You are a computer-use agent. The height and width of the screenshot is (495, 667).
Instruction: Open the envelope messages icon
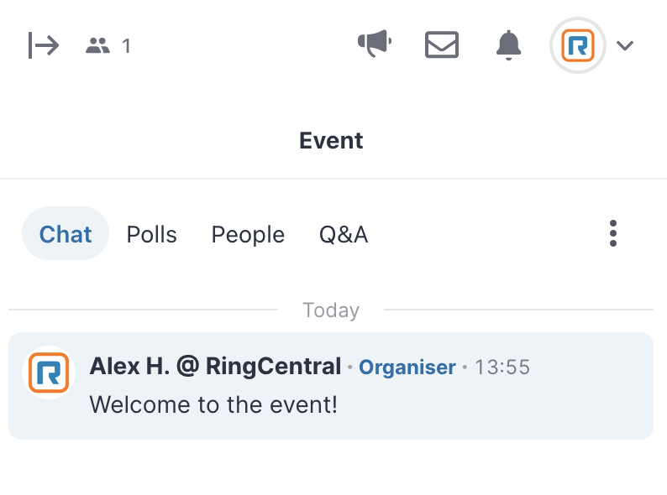(x=442, y=44)
